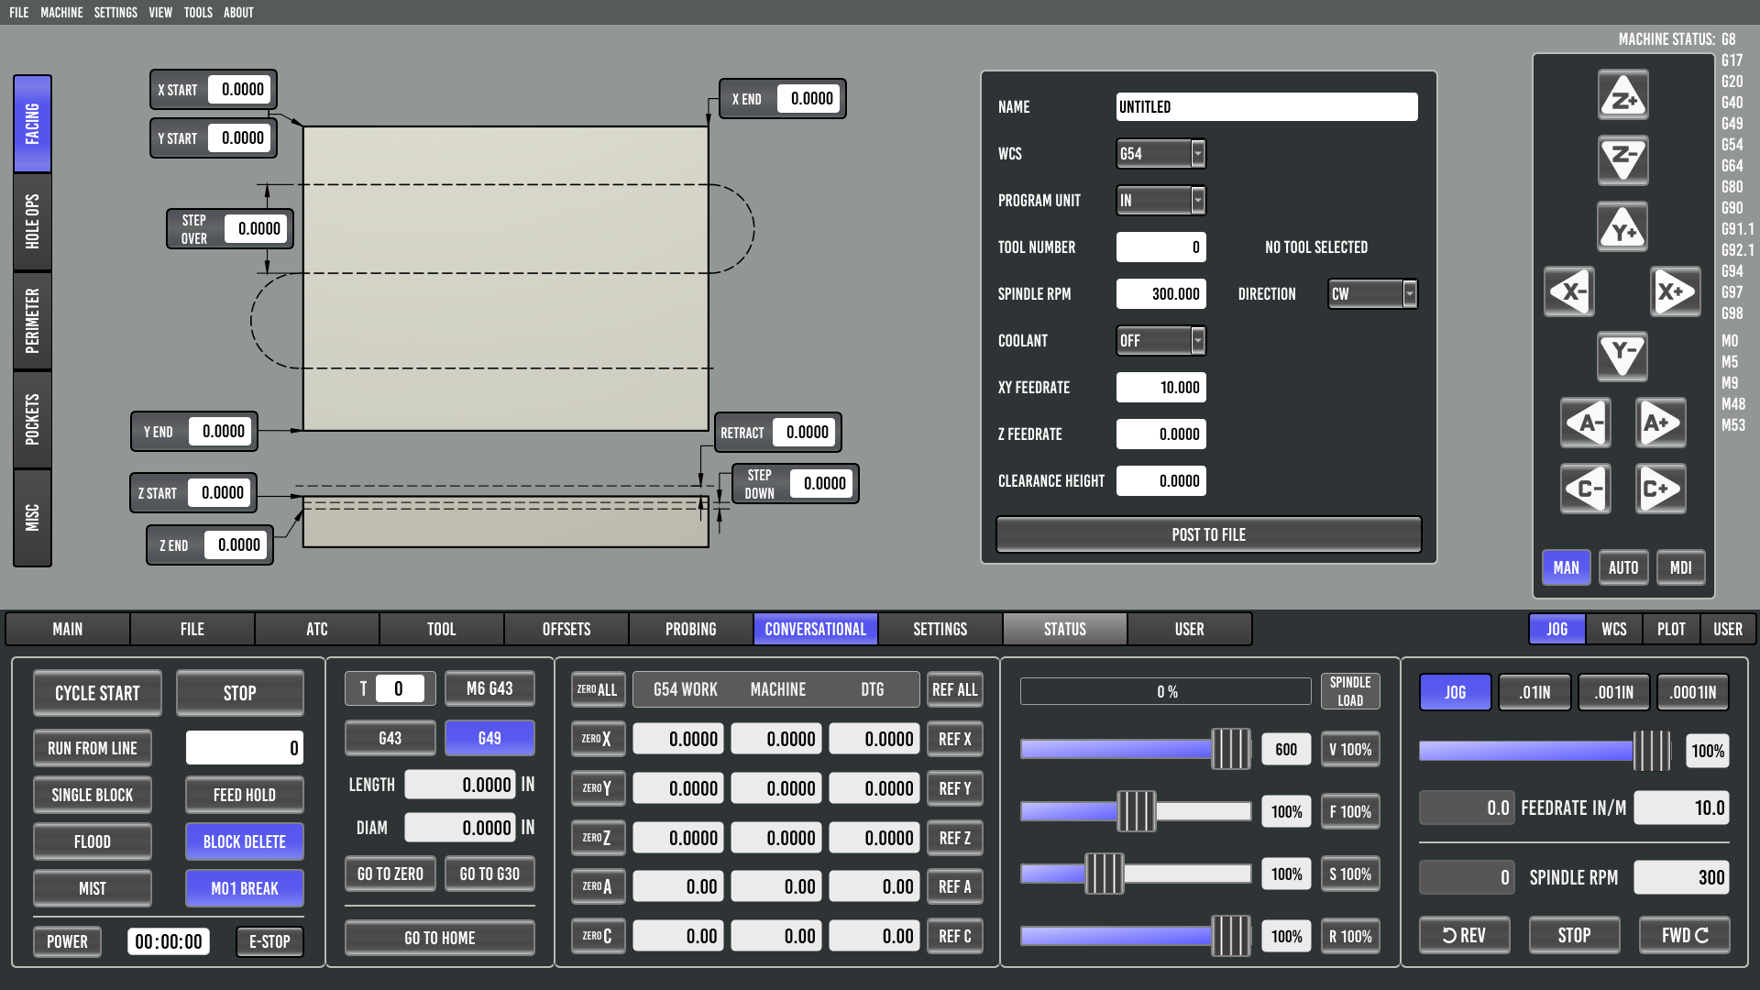The height and width of the screenshot is (990, 1760).
Task: Open the Machine menu
Action: coord(61,12)
